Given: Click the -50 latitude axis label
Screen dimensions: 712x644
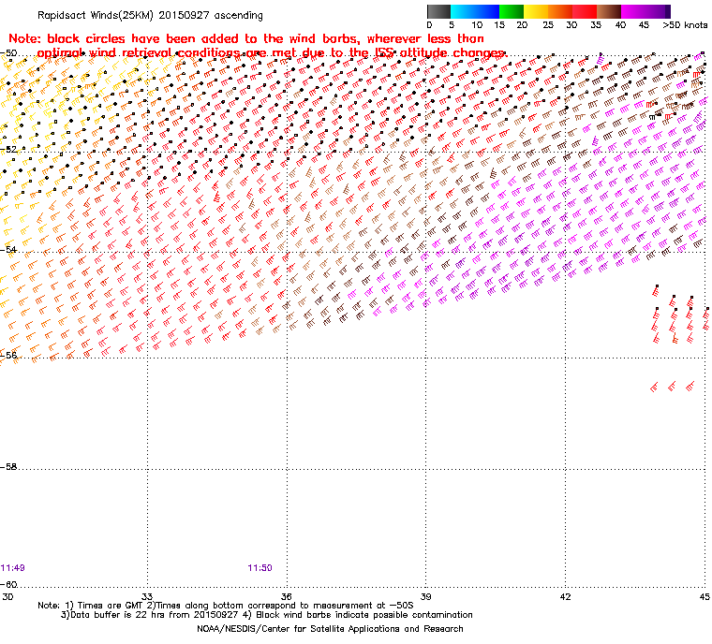Looking at the screenshot, I should pyautogui.click(x=8, y=53).
